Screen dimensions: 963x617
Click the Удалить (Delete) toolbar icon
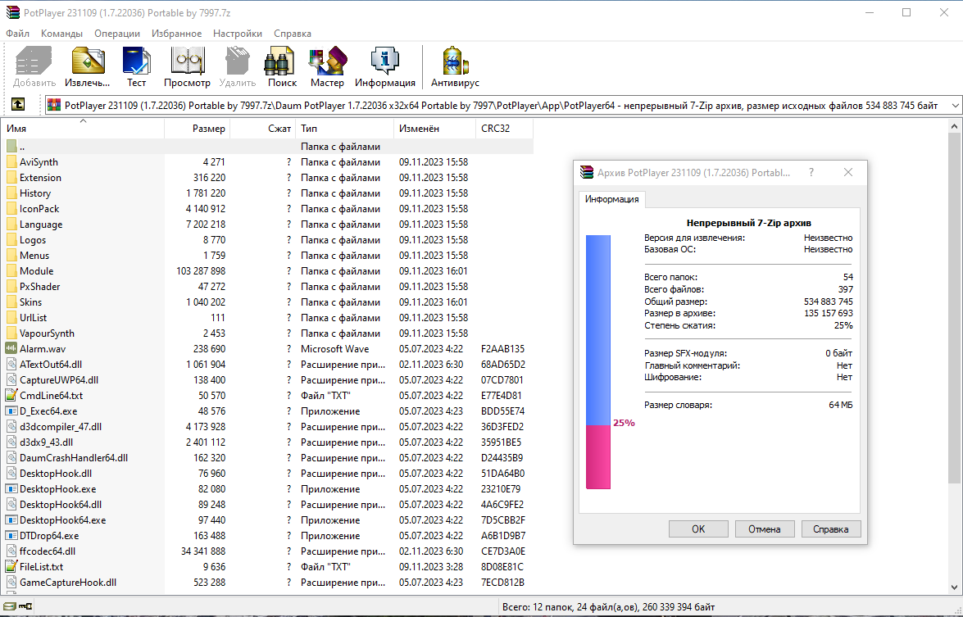pos(237,61)
